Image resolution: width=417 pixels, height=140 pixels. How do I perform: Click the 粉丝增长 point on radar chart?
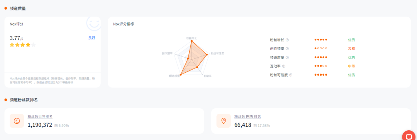point(191,41)
